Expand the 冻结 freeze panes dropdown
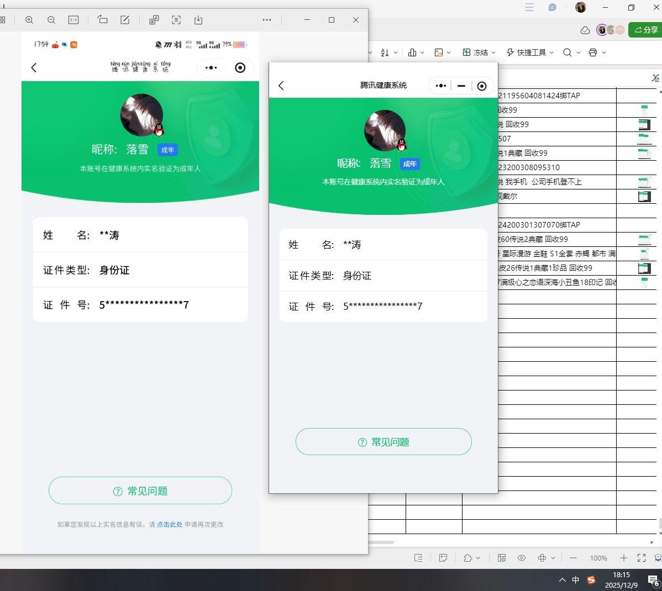662x591 pixels. pos(492,52)
